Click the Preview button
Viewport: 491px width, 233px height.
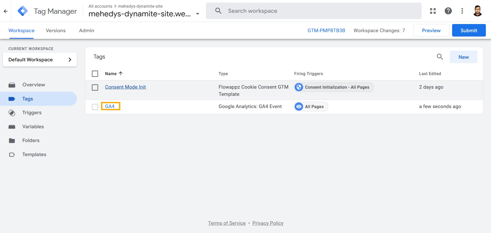(431, 30)
